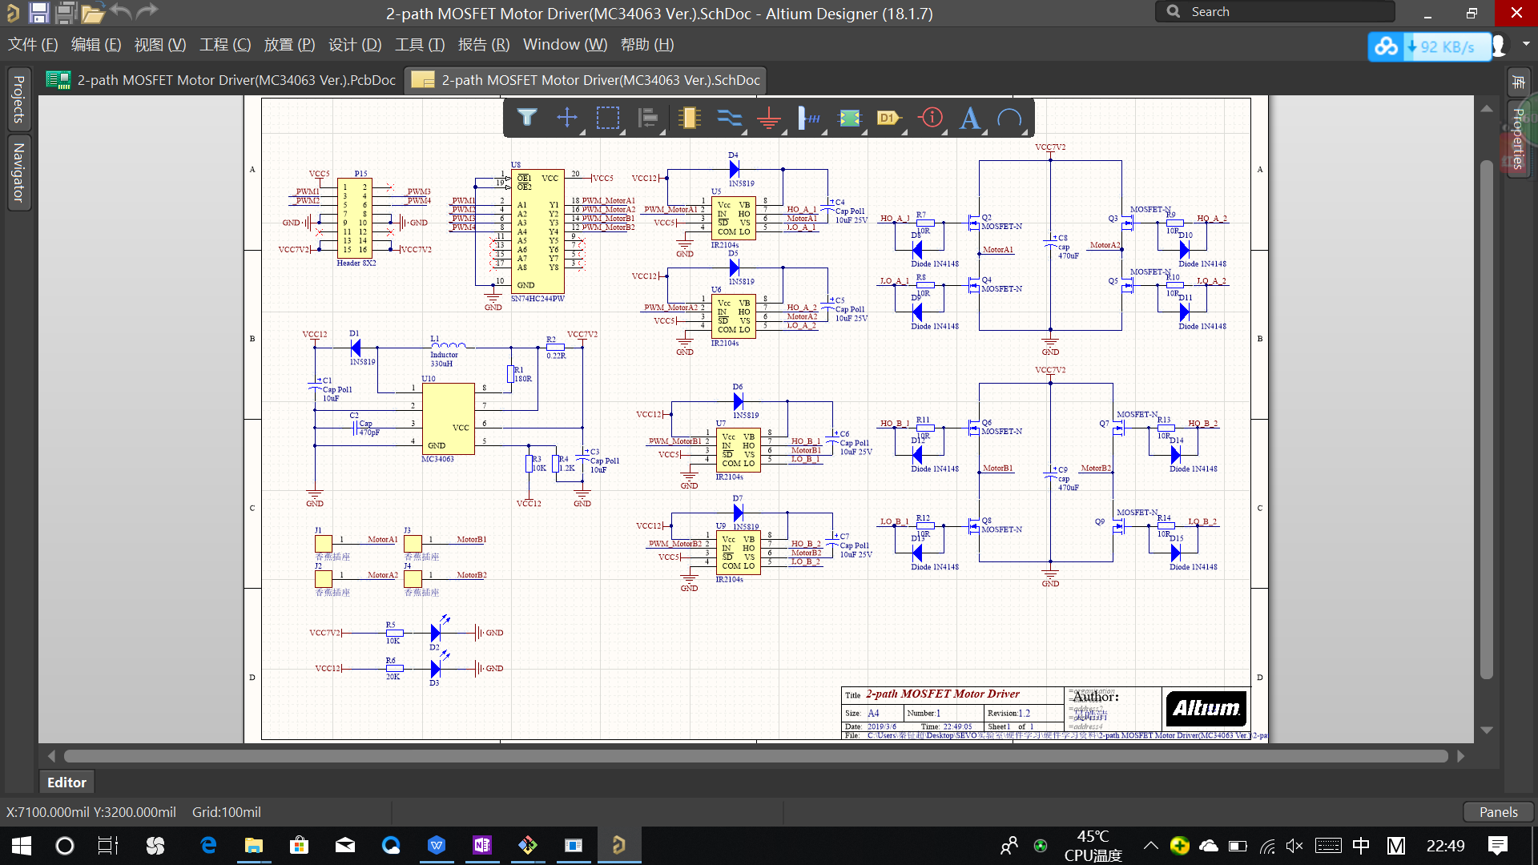Click the selection filter funnel icon
The image size is (1538, 865).
point(526,118)
